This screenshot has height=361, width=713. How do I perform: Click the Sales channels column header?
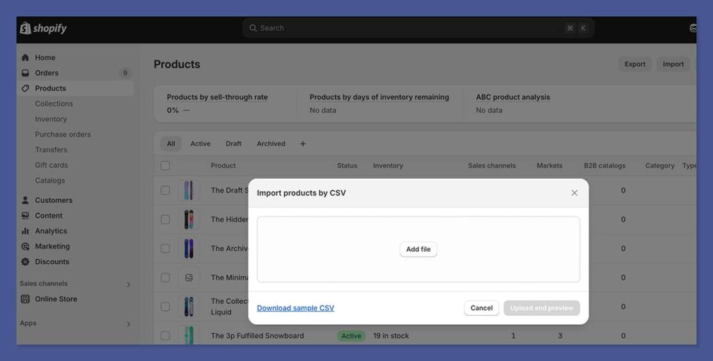pyautogui.click(x=492, y=166)
